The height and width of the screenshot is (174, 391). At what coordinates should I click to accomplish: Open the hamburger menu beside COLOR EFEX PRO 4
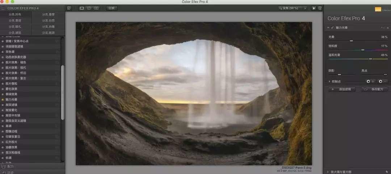[3, 8]
